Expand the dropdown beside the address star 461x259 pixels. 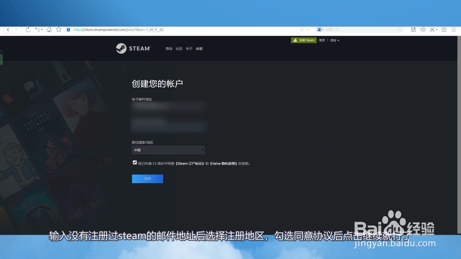(307, 30)
